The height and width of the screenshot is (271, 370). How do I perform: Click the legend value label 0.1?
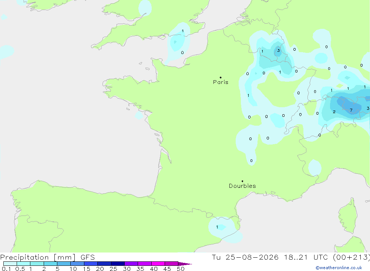[6, 269]
